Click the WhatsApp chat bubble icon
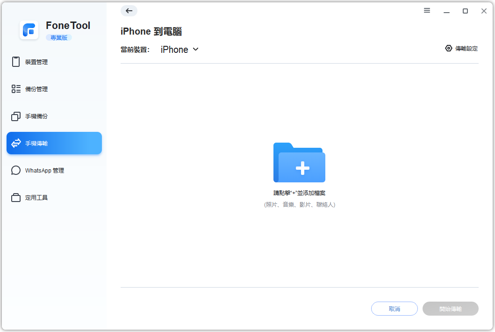 pos(16,170)
